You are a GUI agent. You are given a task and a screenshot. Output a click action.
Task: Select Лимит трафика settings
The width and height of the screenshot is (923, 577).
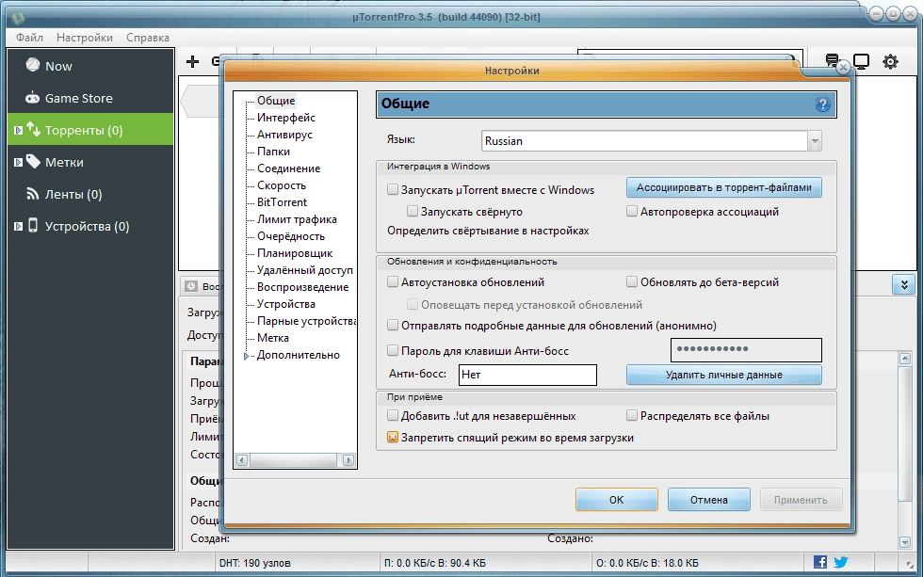tap(297, 219)
